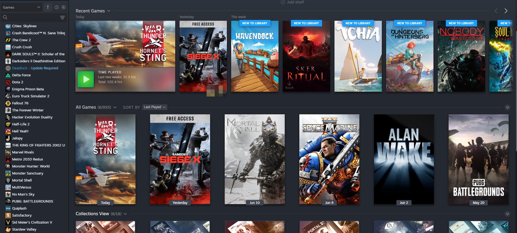Go to next page of Recent Games
The height and width of the screenshot is (233, 517).
506,11
